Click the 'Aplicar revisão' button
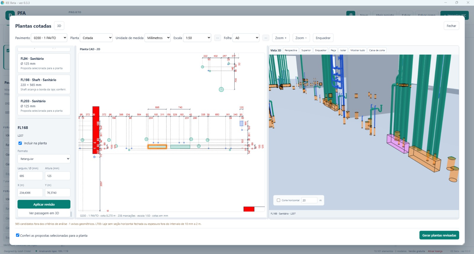The height and width of the screenshot is (254, 474). pyautogui.click(x=44, y=204)
